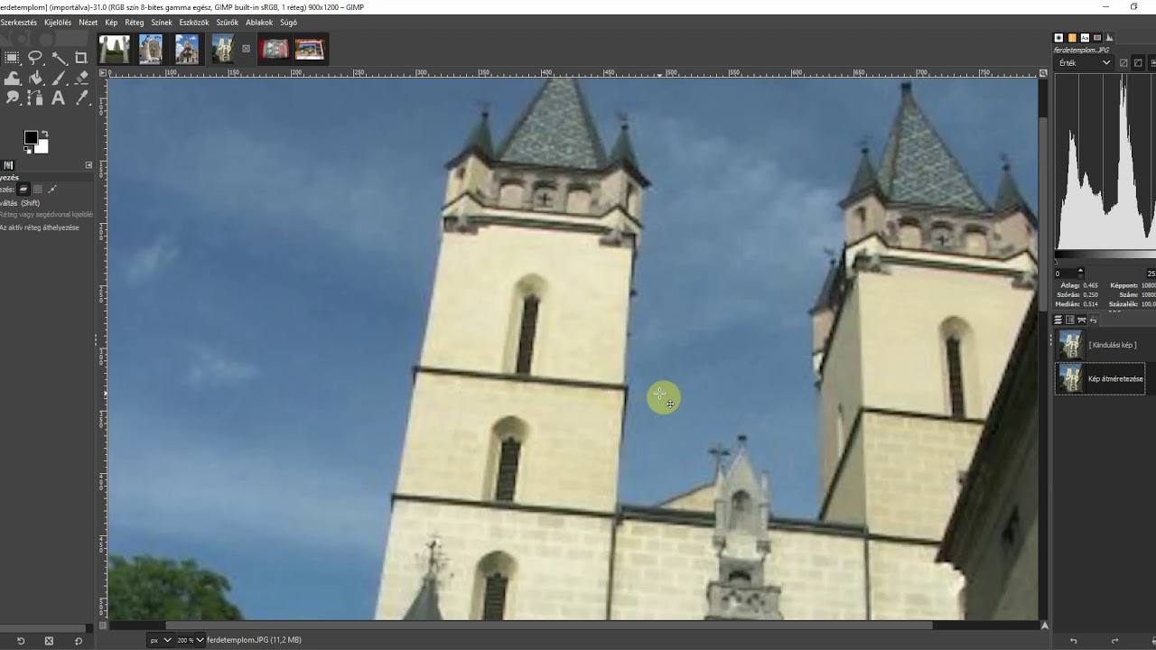Open the Szűrők menu

click(228, 22)
